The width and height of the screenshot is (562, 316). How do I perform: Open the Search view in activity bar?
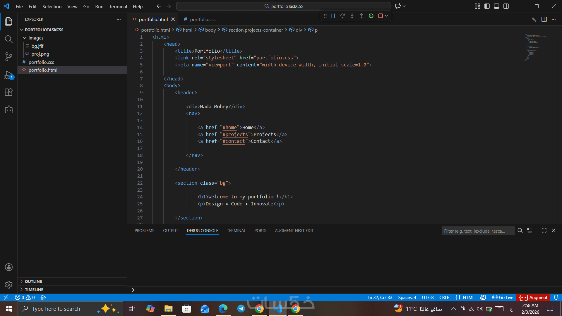(8, 39)
